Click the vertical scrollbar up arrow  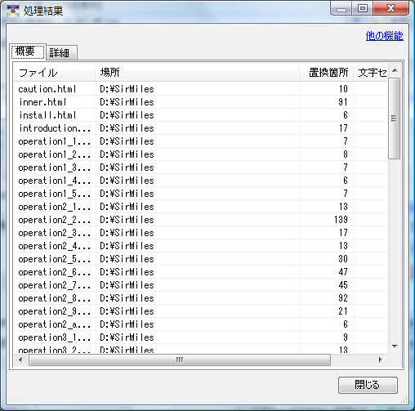[x=395, y=71]
